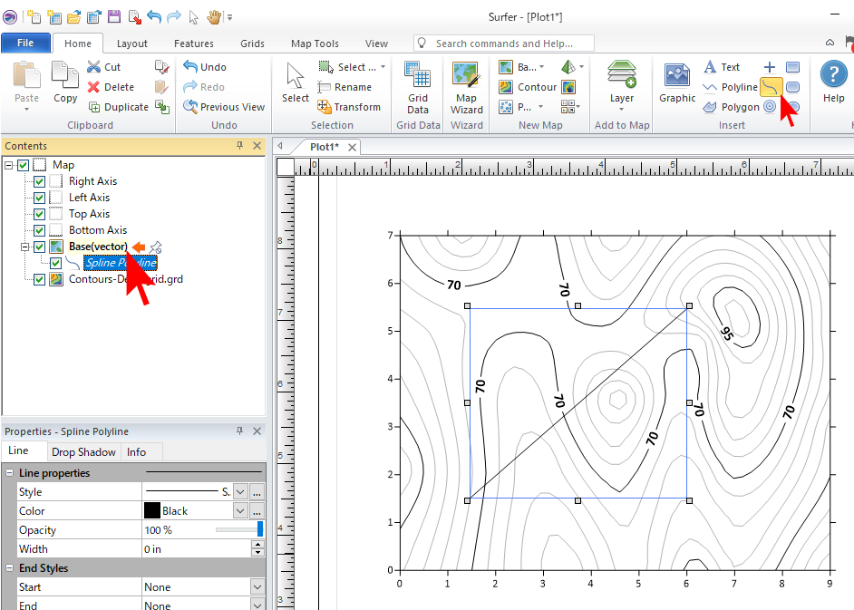This screenshot has height=610, width=854.
Task: Open the line Style dropdown
Action: click(x=240, y=492)
